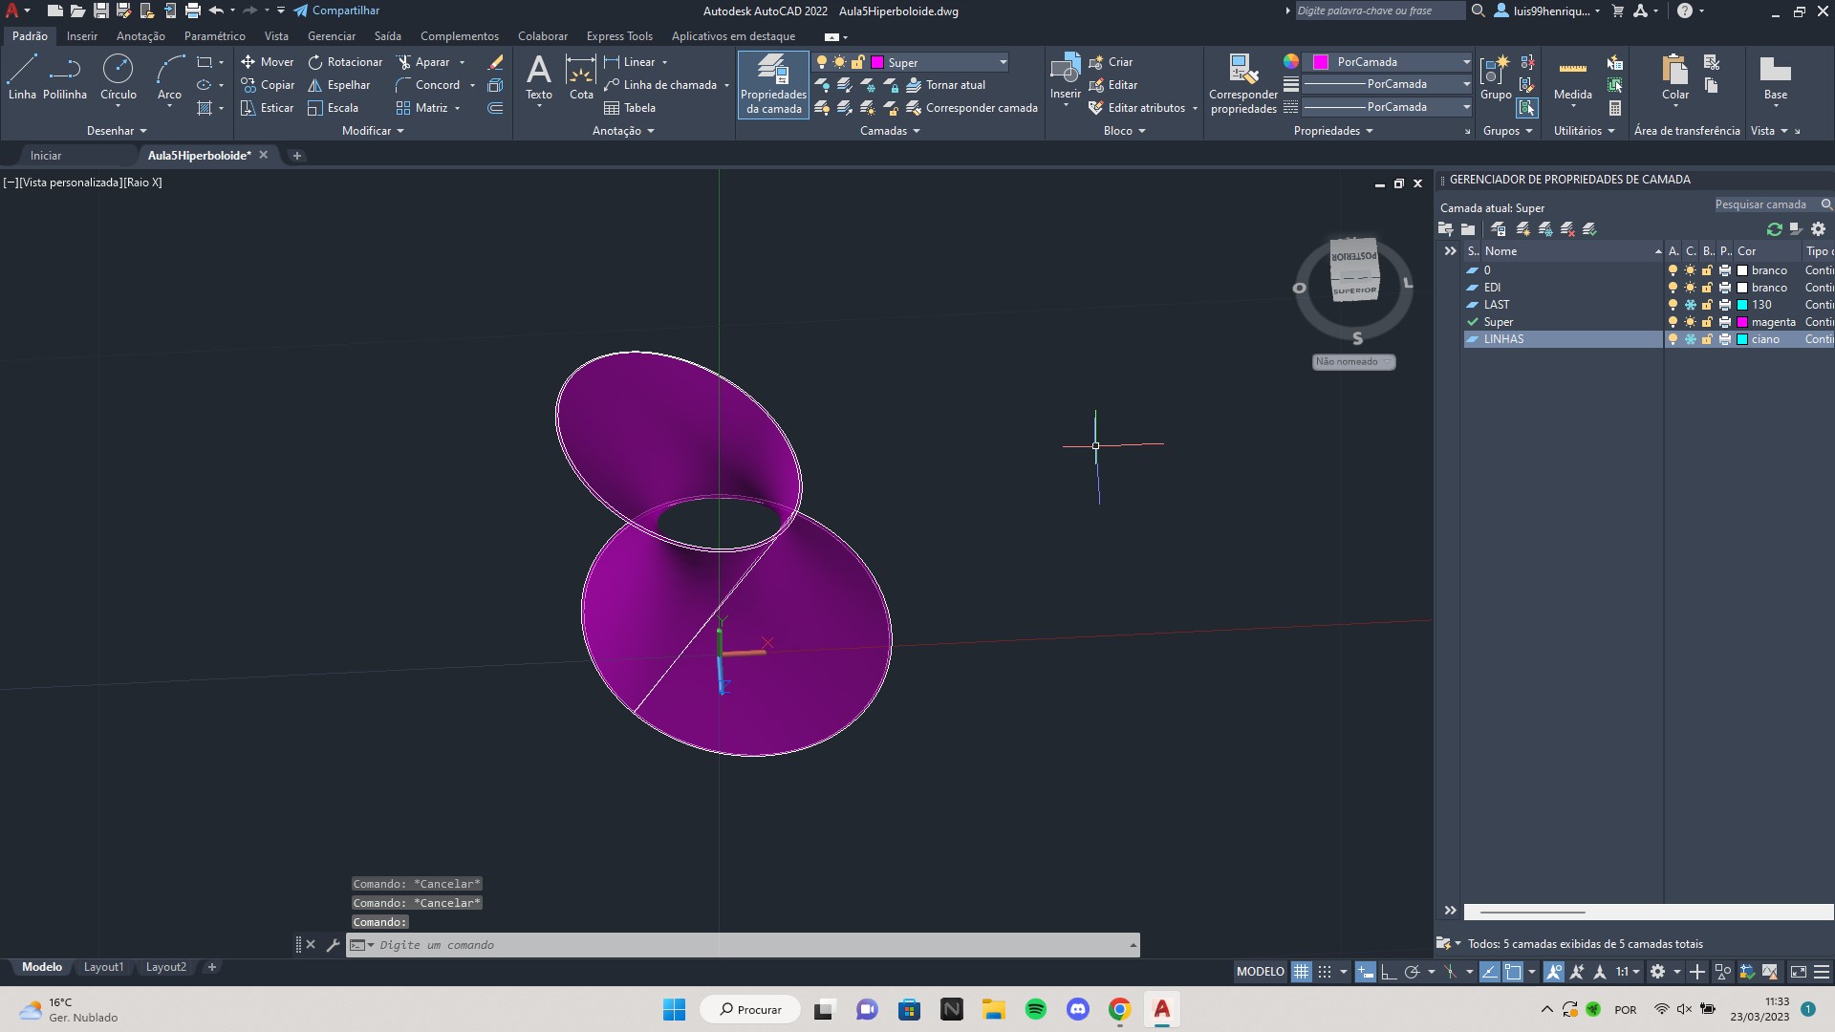Click color swatch of layer LAST
The width and height of the screenshot is (1835, 1032).
coord(1742,305)
